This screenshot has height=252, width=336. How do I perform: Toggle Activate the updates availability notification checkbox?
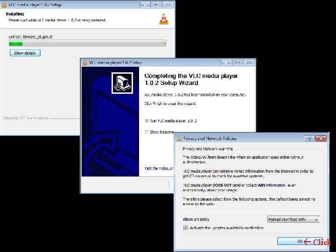coord(186,228)
